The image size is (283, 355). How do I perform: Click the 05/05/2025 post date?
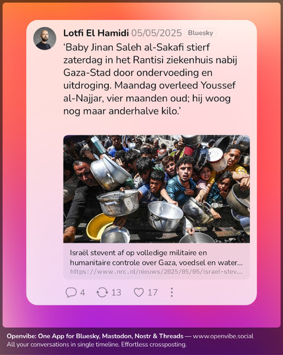[156, 33]
